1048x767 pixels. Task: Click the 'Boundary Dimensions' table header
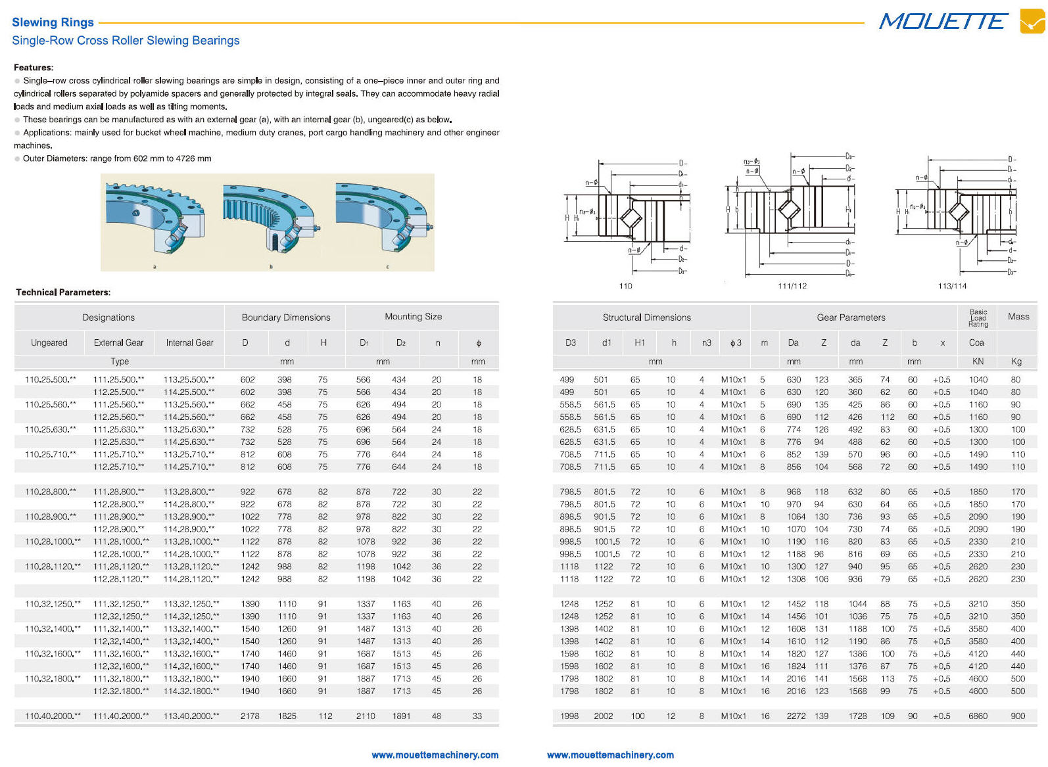[x=286, y=317]
